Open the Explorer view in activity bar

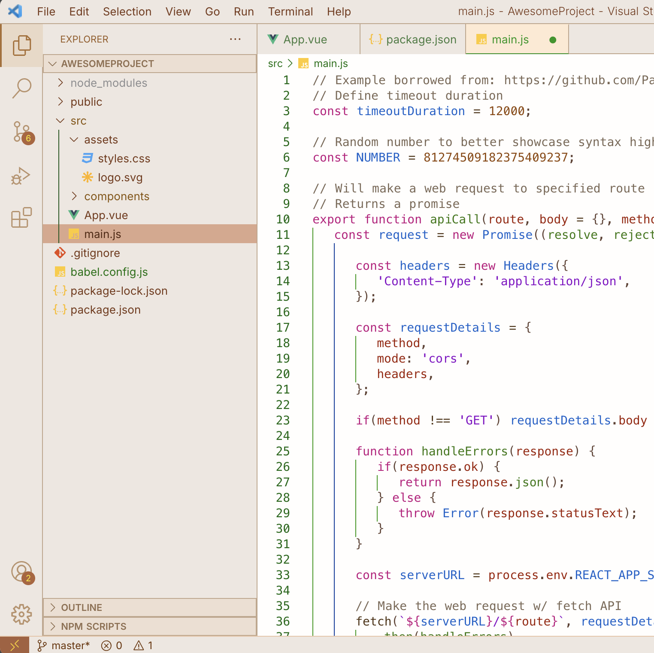tap(21, 46)
